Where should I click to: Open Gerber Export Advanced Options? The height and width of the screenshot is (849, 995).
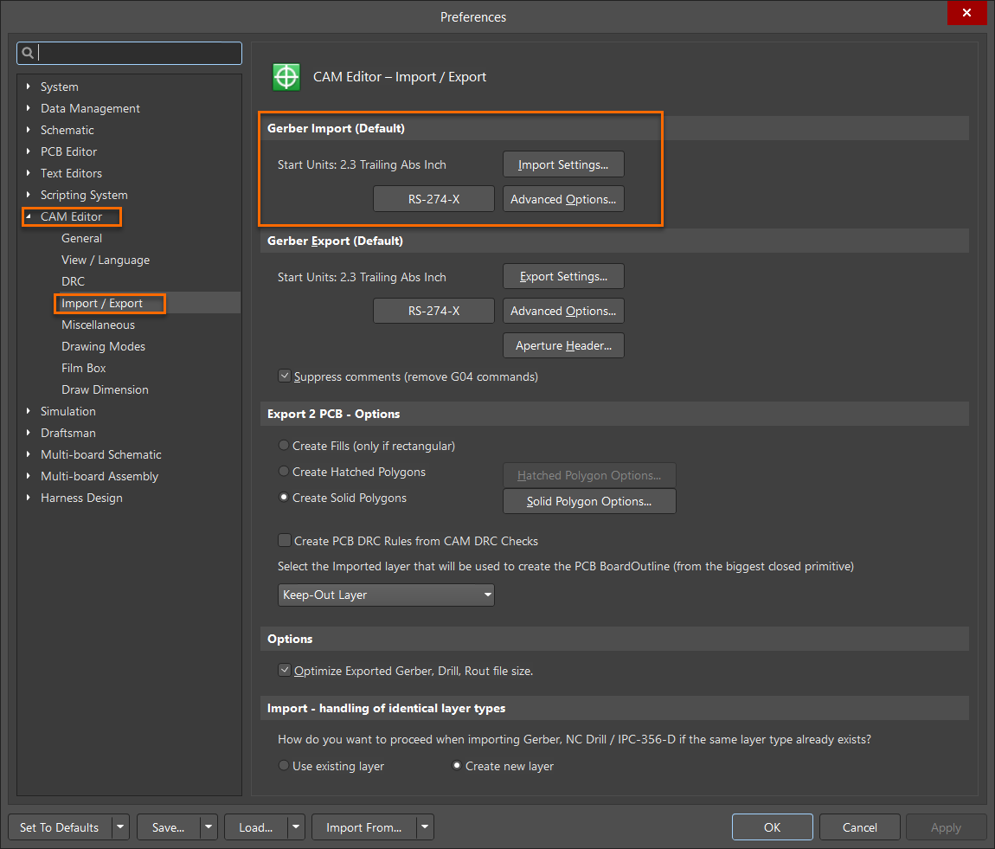click(563, 311)
